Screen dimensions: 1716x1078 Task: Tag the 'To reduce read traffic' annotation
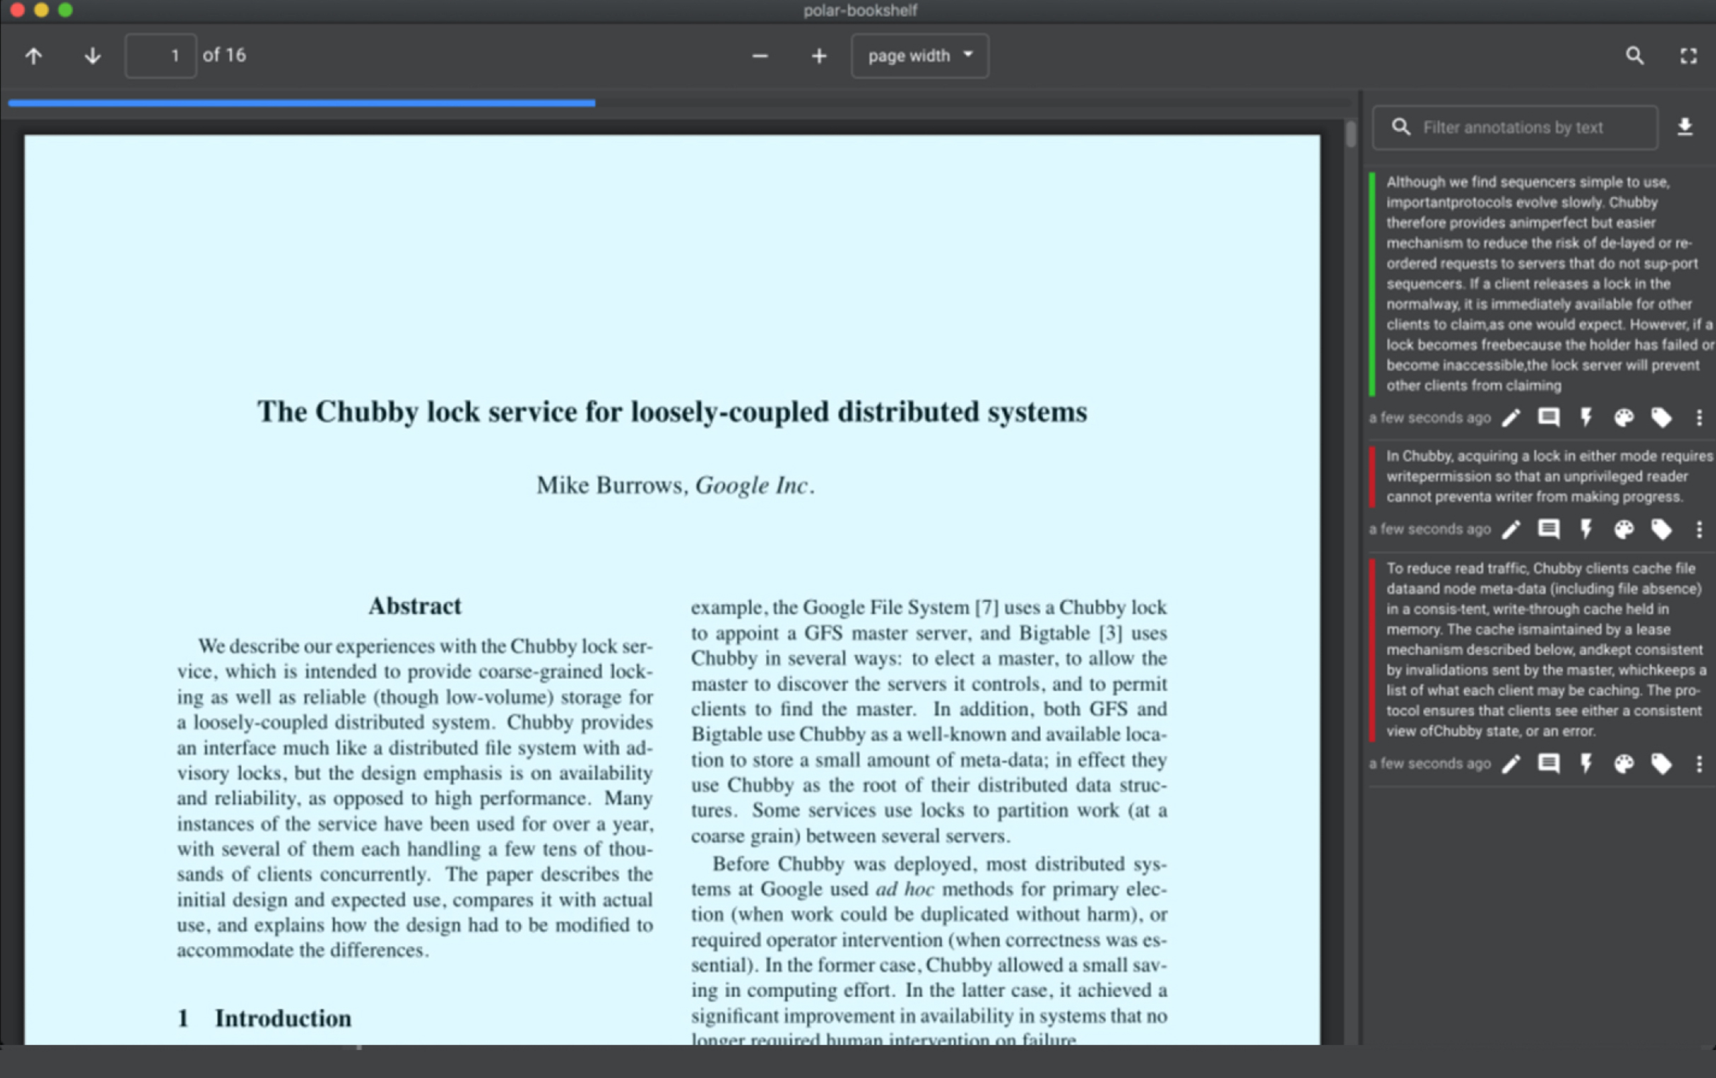tap(1661, 764)
